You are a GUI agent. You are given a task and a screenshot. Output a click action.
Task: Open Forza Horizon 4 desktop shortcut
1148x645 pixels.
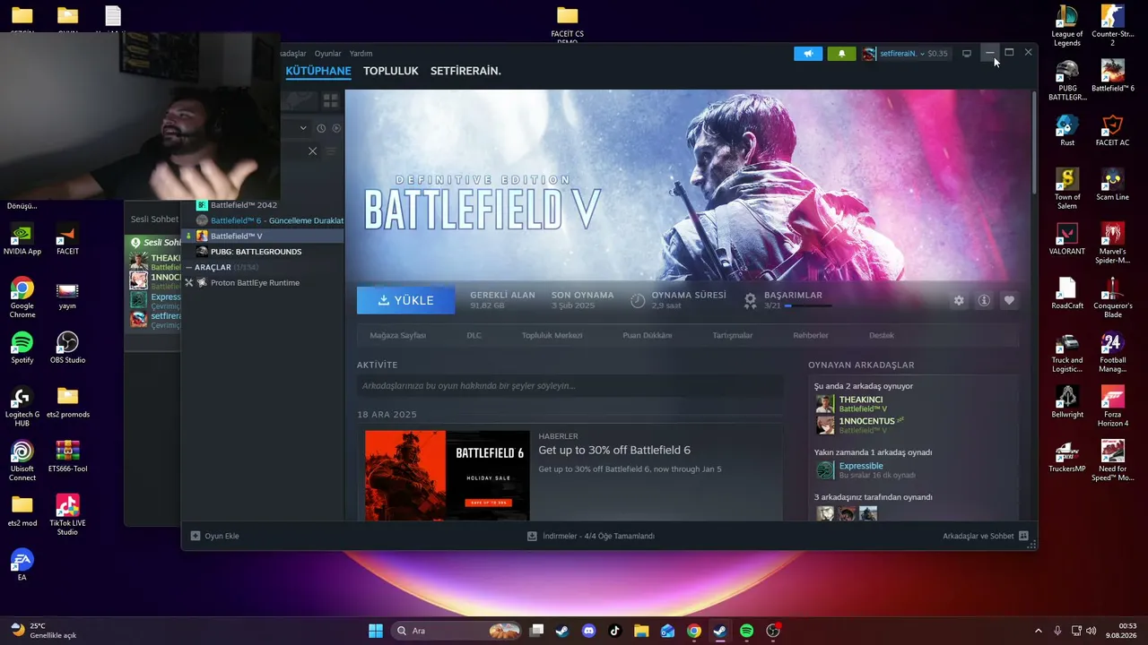tap(1113, 407)
